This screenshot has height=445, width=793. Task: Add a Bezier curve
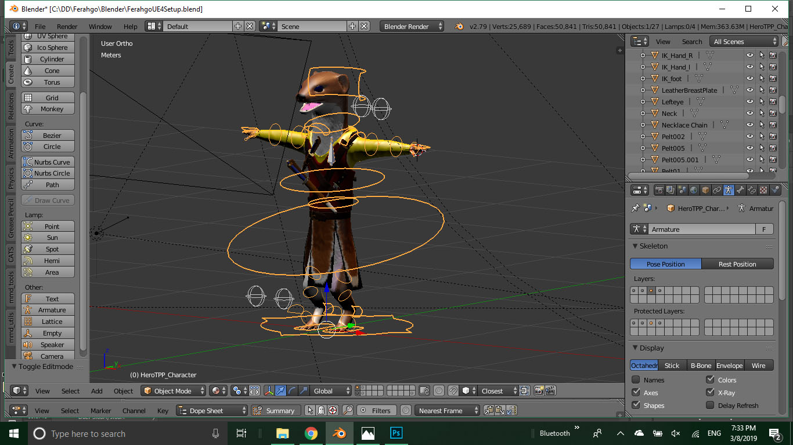[x=48, y=136]
